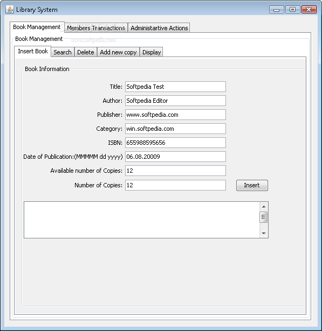
Task: Focus the Title input field
Action: coord(175,87)
